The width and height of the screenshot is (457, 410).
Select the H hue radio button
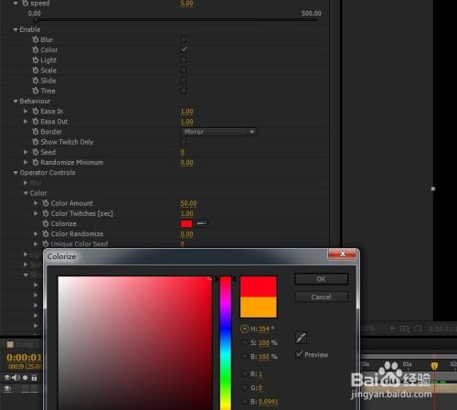coord(244,329)
